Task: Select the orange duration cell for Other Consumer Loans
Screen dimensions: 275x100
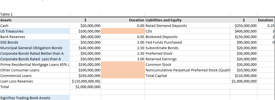Action: pos(123,70)
